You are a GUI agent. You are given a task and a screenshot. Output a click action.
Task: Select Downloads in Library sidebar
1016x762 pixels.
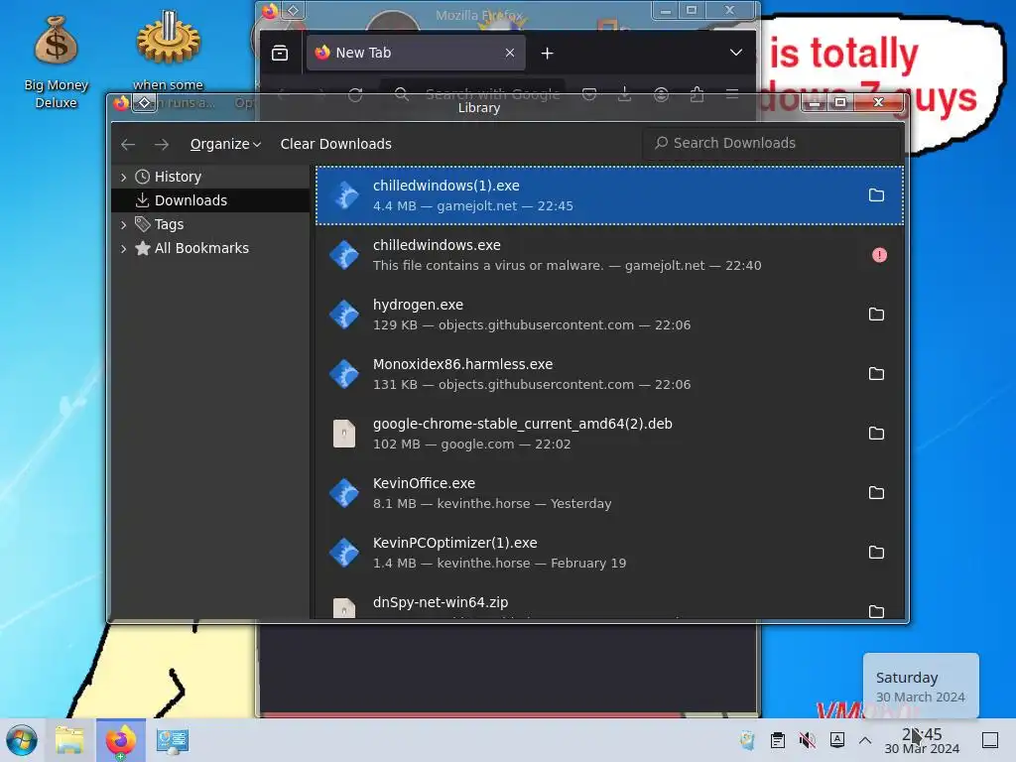[210, 200]
